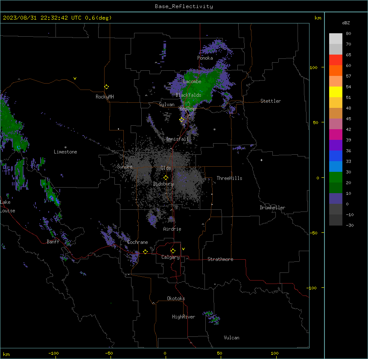368x359 pixels.
Task: Select the purple 39 dBZ legend swatch
Action: point(336,145)
